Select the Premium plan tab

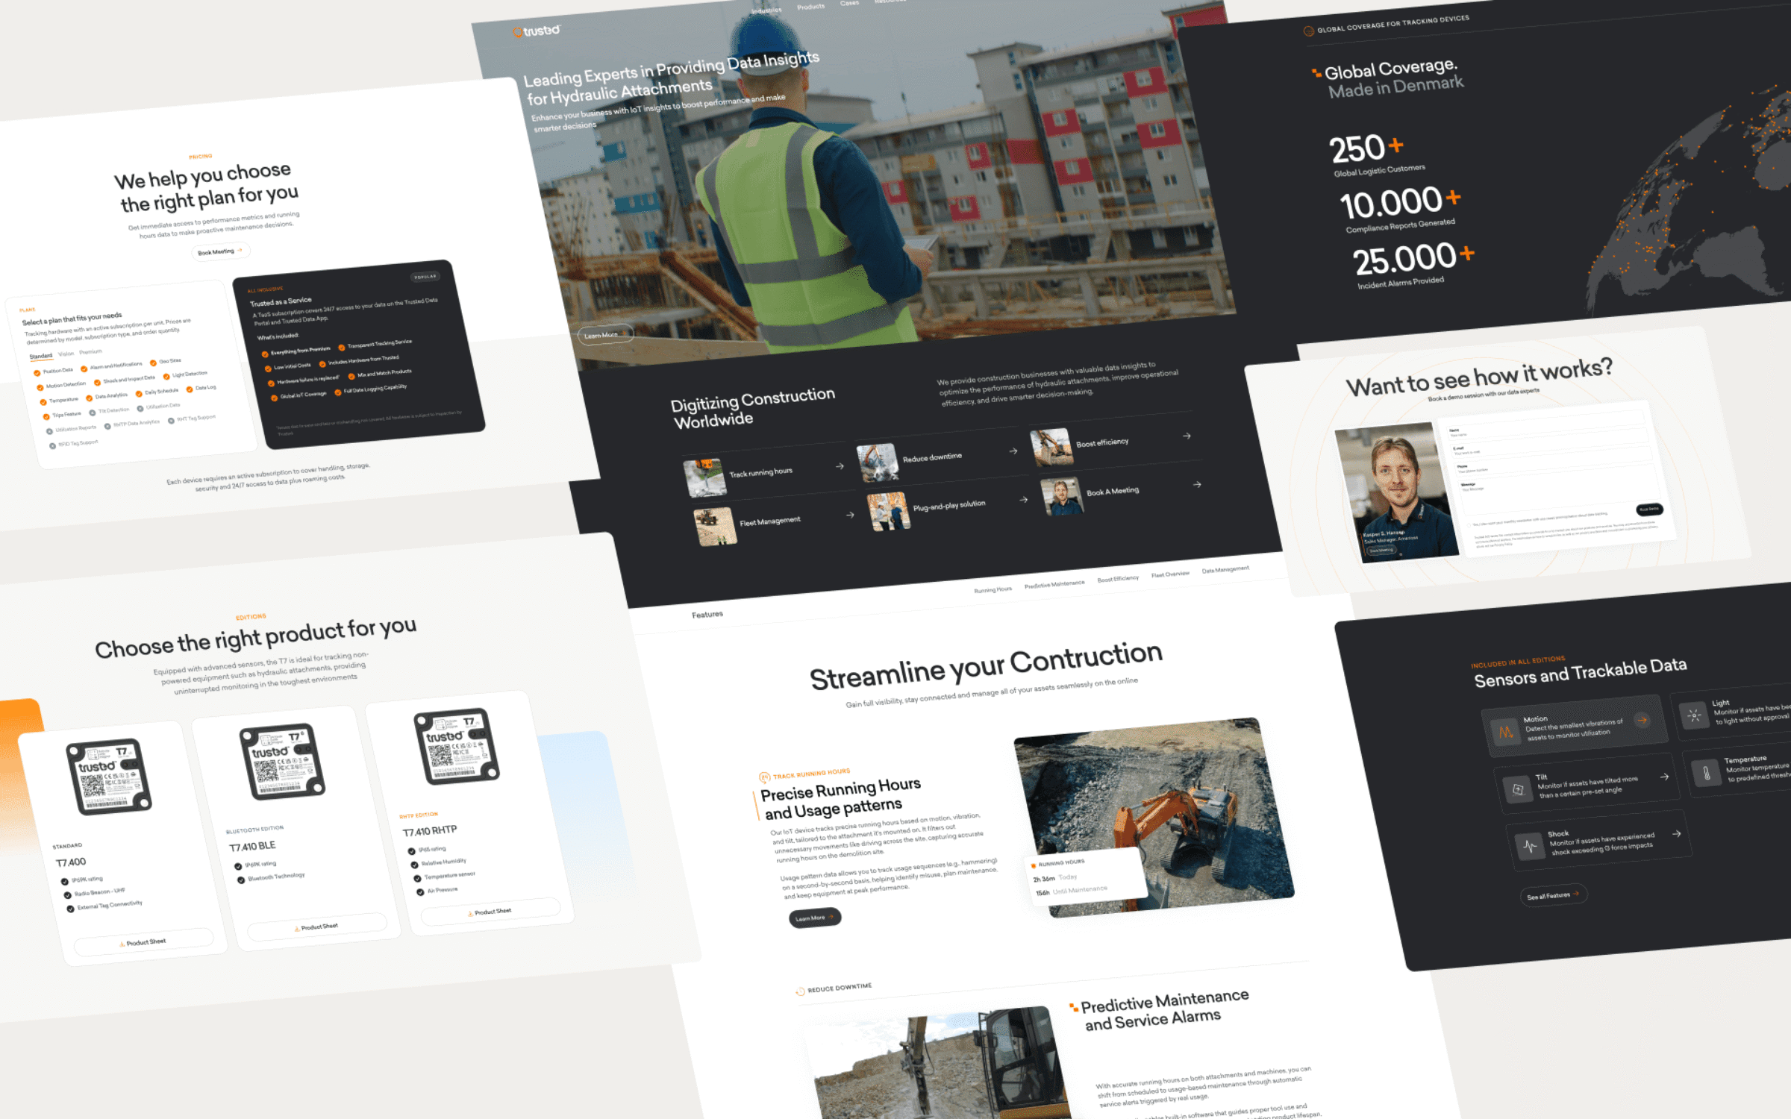[x=90, y=352]
